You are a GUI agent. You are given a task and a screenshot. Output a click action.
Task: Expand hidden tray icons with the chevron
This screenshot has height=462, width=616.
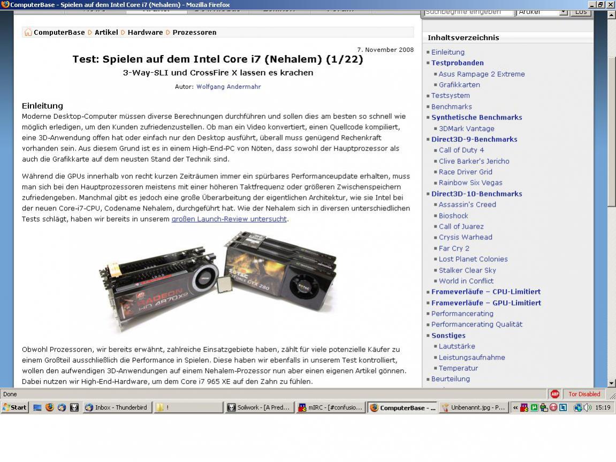(x=515, y=408)
